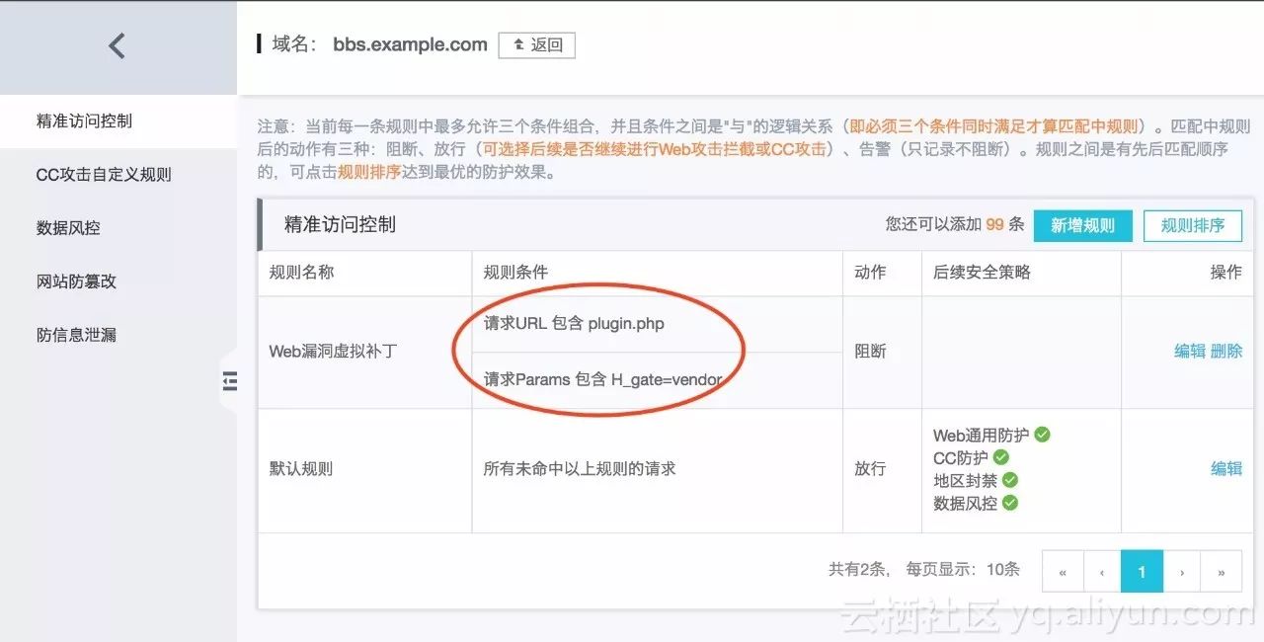Click the back chevron in the sidebar header
Screen dimensions: 1264x642
click(117, 45)
